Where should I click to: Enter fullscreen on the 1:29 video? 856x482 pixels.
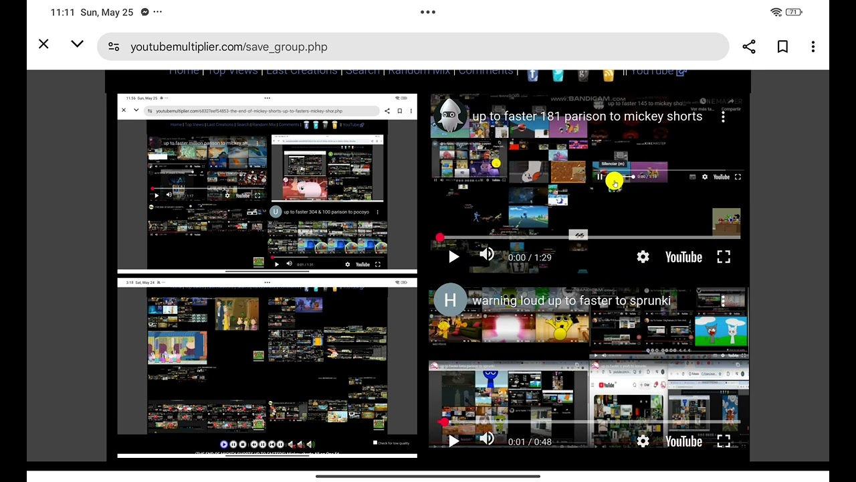[724, 257]
